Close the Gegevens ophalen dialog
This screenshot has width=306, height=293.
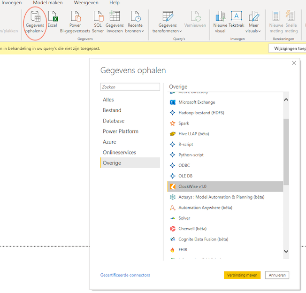(x=294, y=63)
